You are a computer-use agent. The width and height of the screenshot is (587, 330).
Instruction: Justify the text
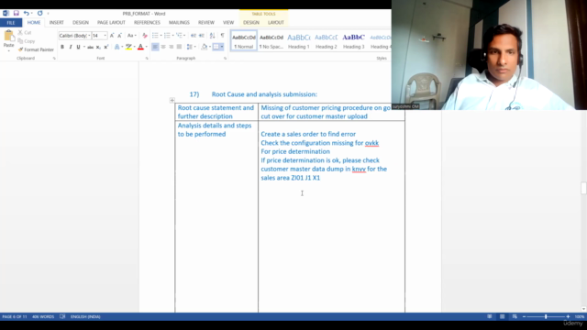(x=180, y=47)
